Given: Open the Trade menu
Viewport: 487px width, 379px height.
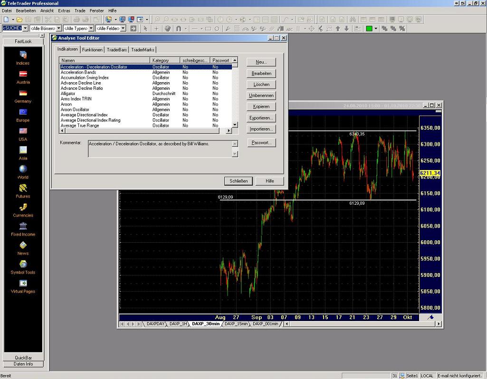Looking at the screenshot, I should [x=80, y=10].
